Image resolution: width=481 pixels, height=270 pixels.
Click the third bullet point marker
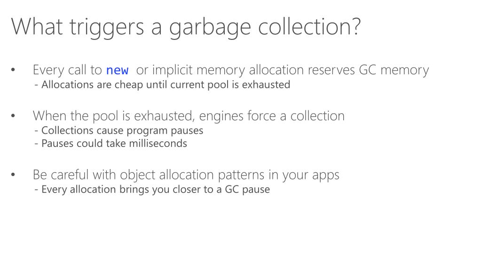pyautogui.click(x=13, y=175)
